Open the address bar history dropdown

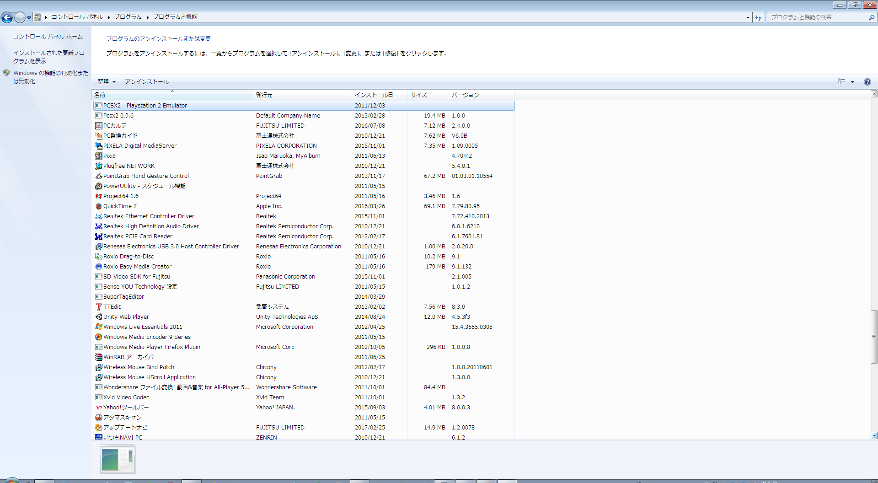pos(748,17)
